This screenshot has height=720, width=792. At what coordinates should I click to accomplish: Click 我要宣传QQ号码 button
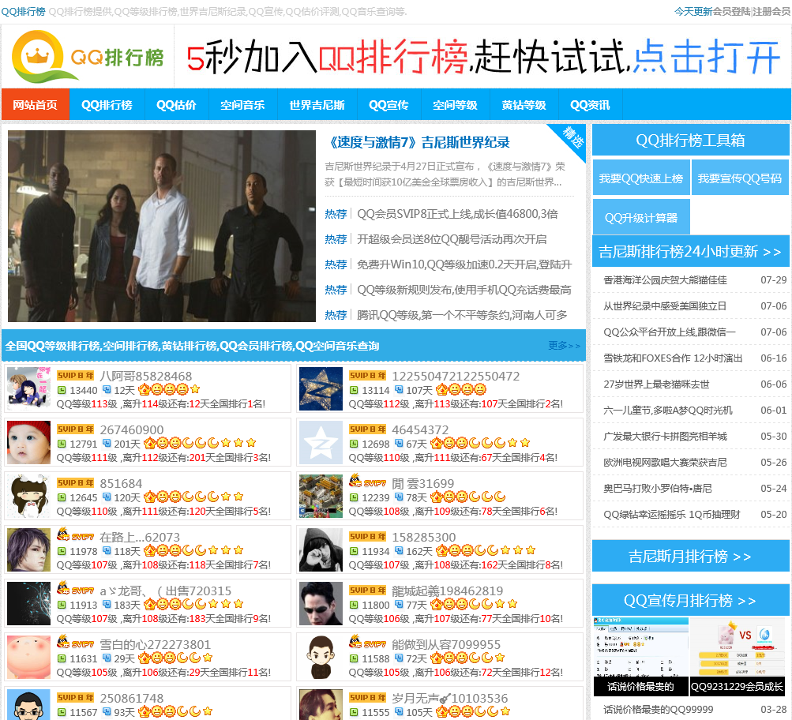coord(739,178)
